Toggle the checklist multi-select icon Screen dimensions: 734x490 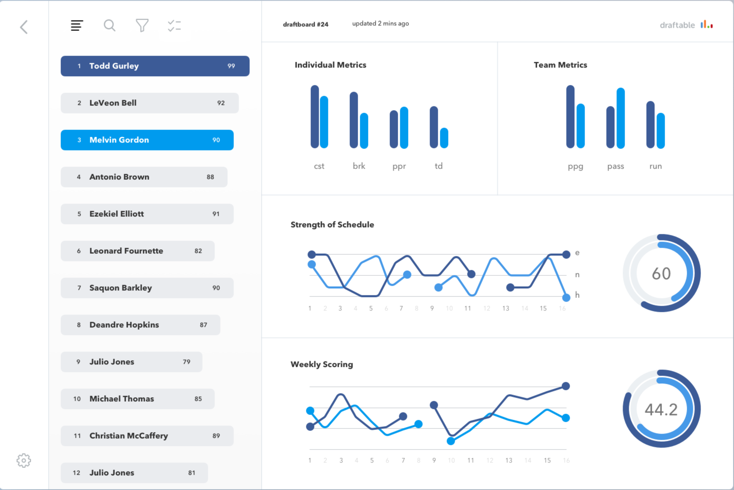click(x=175, y=26)
